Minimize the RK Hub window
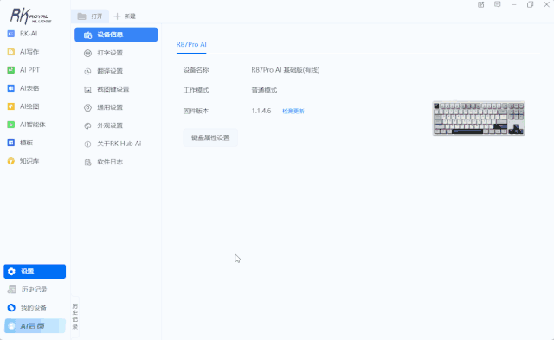 [x=513, y=4]
